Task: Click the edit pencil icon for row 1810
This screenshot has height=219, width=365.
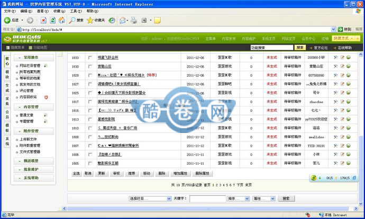Action: point(342,128)
